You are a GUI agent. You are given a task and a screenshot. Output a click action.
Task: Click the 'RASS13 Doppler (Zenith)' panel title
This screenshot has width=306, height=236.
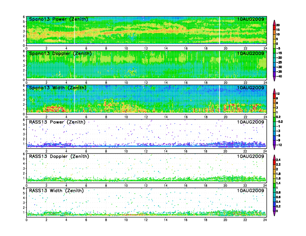tap(59, 156)
